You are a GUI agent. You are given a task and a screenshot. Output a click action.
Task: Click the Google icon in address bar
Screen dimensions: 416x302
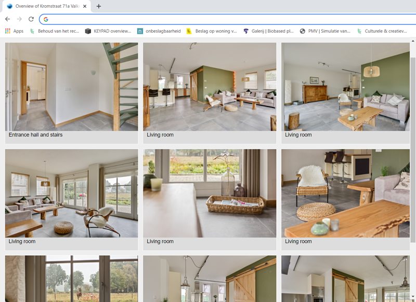(46, 19)
